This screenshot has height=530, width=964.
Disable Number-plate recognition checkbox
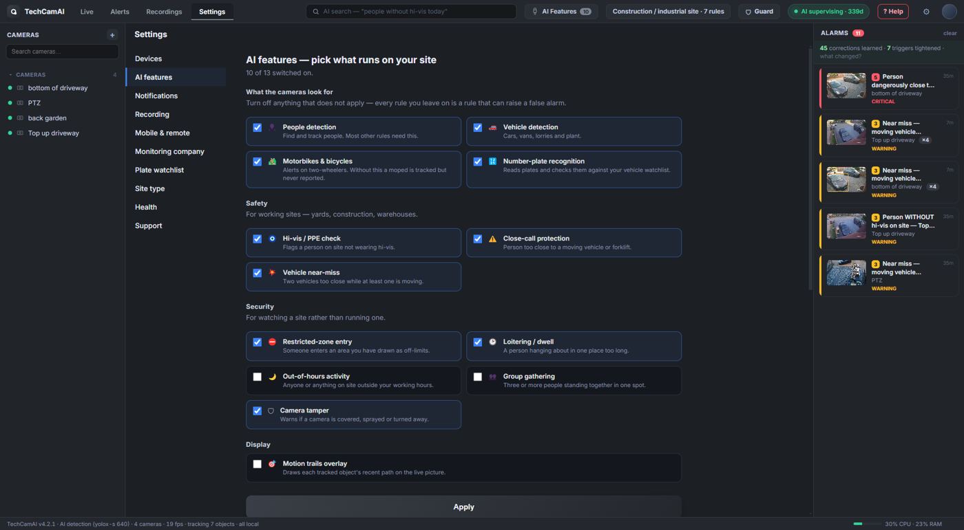pos(477,162)
